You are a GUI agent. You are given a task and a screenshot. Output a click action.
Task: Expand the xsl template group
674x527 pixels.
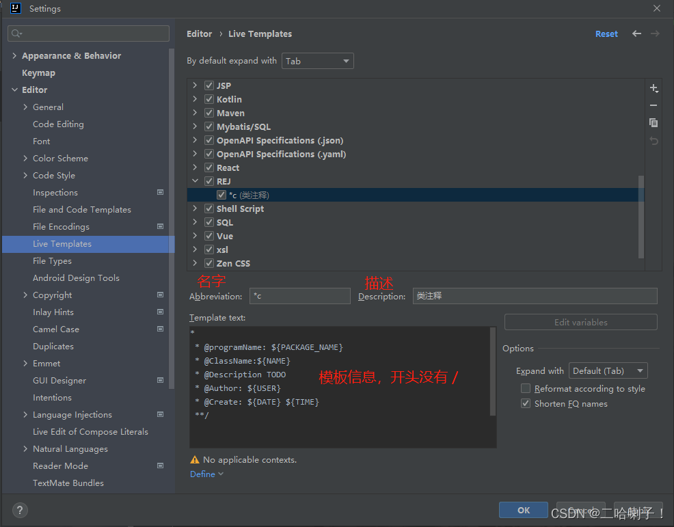tap(195, 249)
